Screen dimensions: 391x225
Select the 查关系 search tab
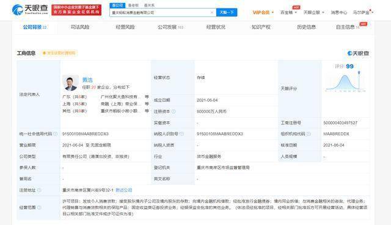(x=149, y=5)
